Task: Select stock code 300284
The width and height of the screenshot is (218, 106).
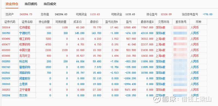Action: coord(6,95)
